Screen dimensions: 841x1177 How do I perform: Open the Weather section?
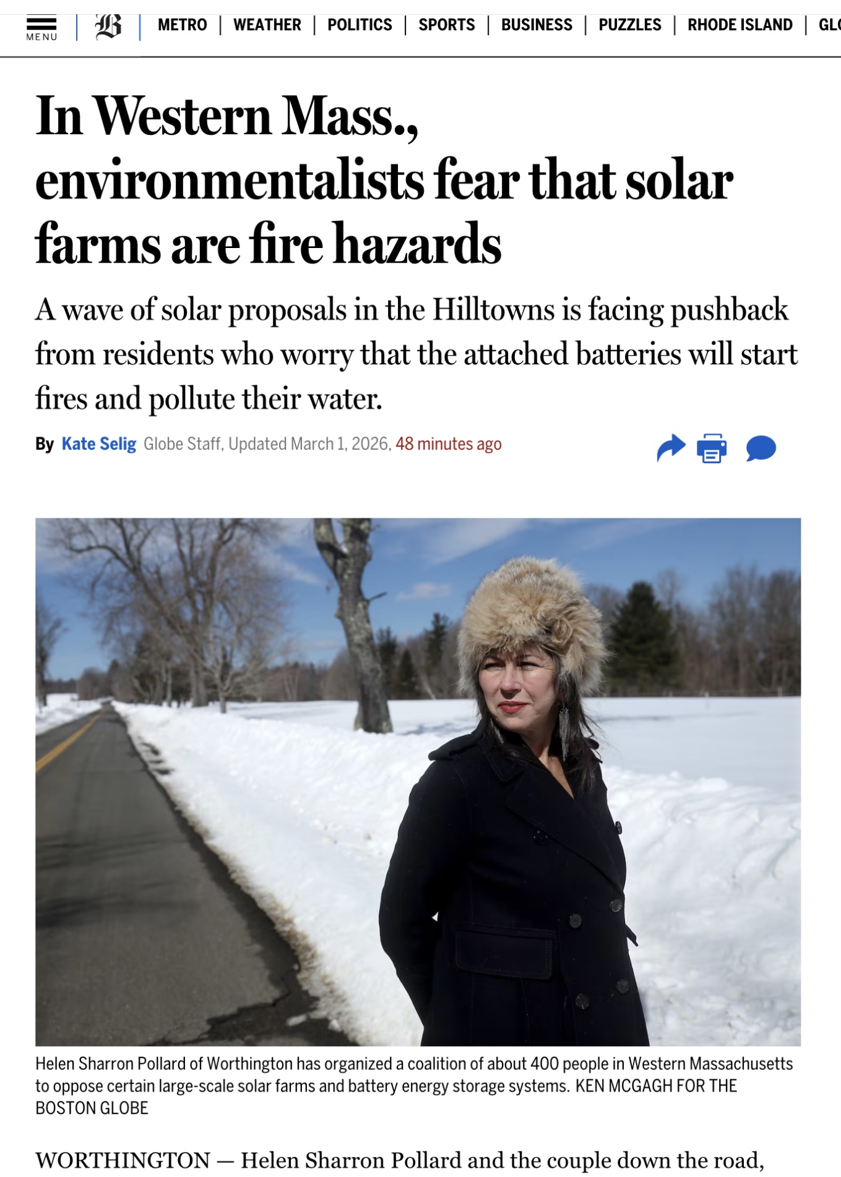(x=266, y=25)
